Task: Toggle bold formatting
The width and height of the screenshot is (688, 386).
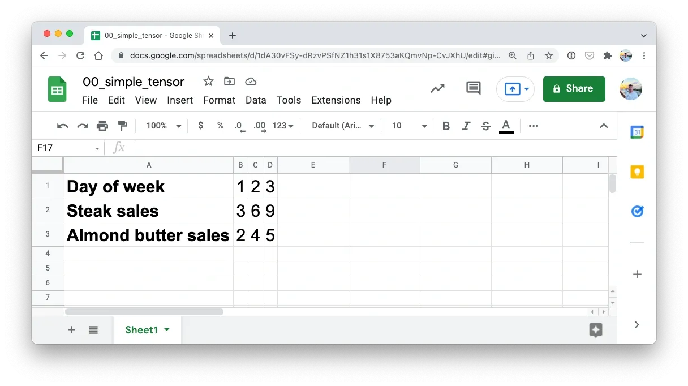Action: coord(446,126)
